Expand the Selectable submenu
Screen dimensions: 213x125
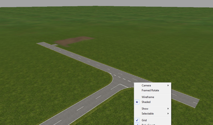point(148,114)
